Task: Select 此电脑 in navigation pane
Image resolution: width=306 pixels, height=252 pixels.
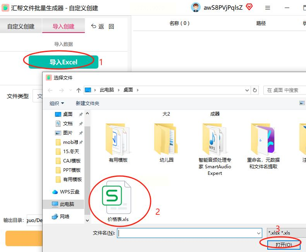Action: tap(63, 204)
